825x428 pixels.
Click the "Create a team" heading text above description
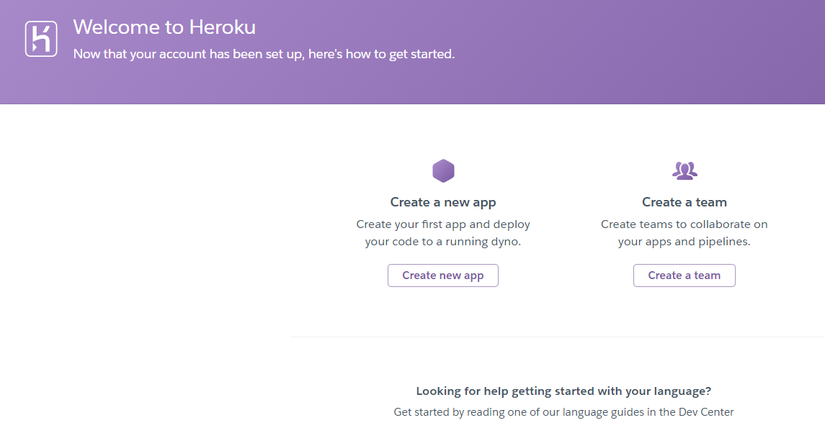click(684, 202)
